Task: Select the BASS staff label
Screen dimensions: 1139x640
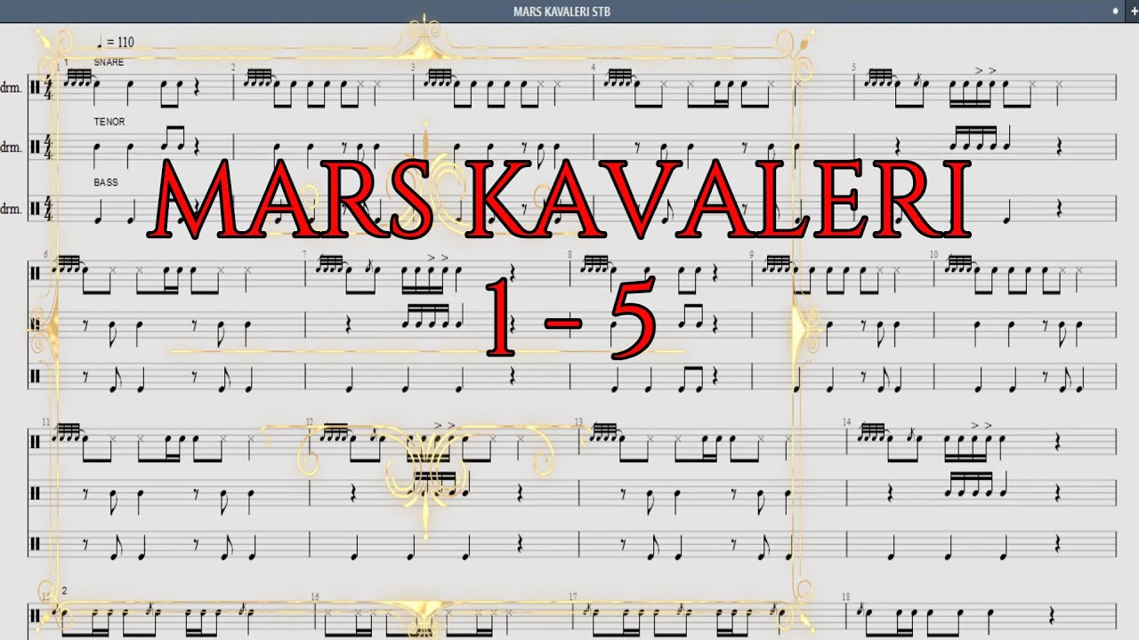Action: pyautogui.click(x=106, y=182)
